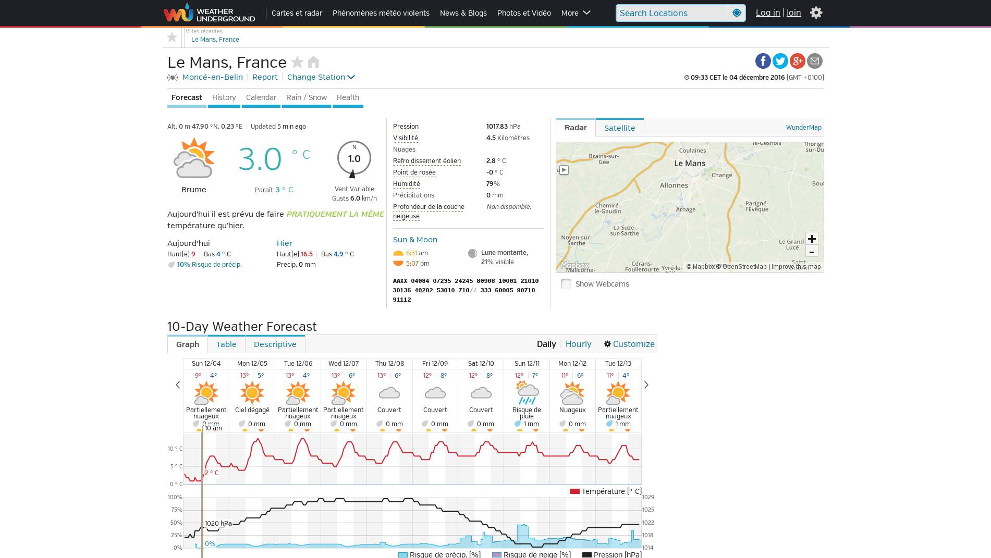Viewport: 991px width, 558px height.
Task: Open the WunderMap link
Action: coord(803,128)
